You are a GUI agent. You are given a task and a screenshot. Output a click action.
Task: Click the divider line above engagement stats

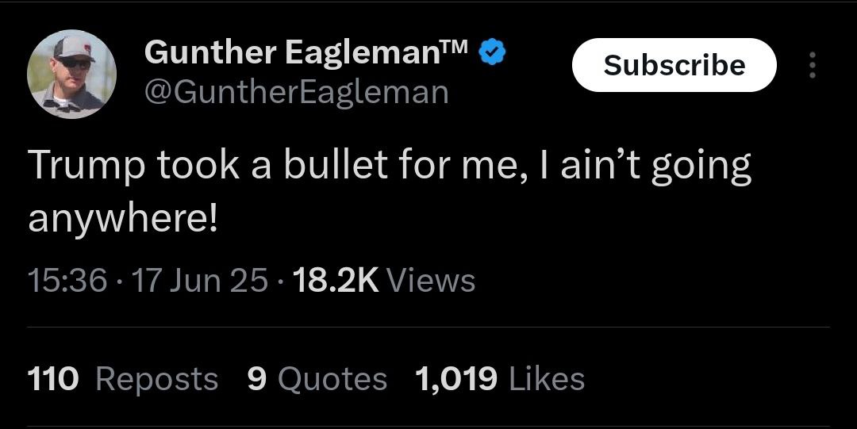(x=428, y=327)
